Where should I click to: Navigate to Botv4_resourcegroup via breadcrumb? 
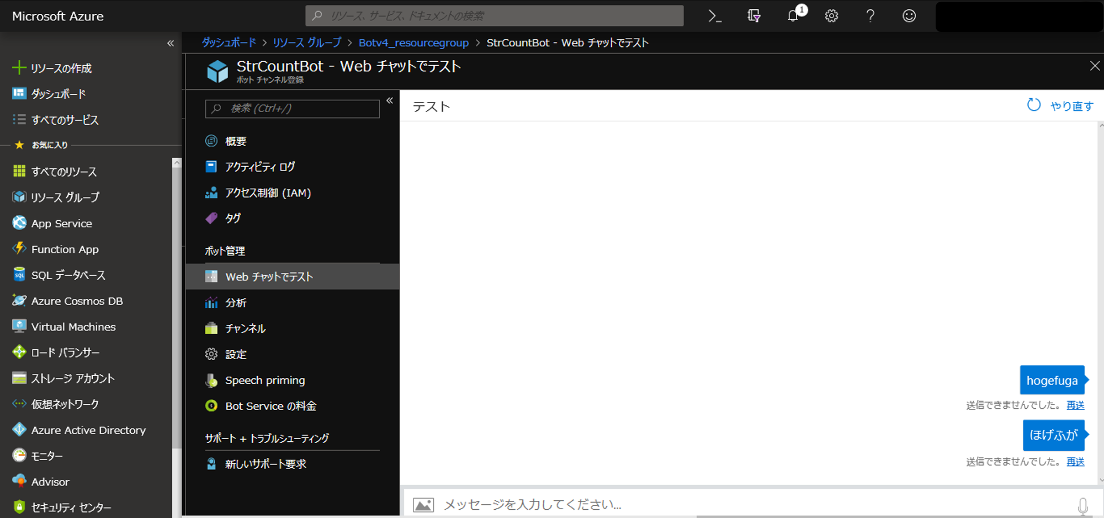[x=413, y=42]
